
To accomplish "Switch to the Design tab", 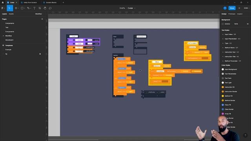I will (x=224, y=14).
